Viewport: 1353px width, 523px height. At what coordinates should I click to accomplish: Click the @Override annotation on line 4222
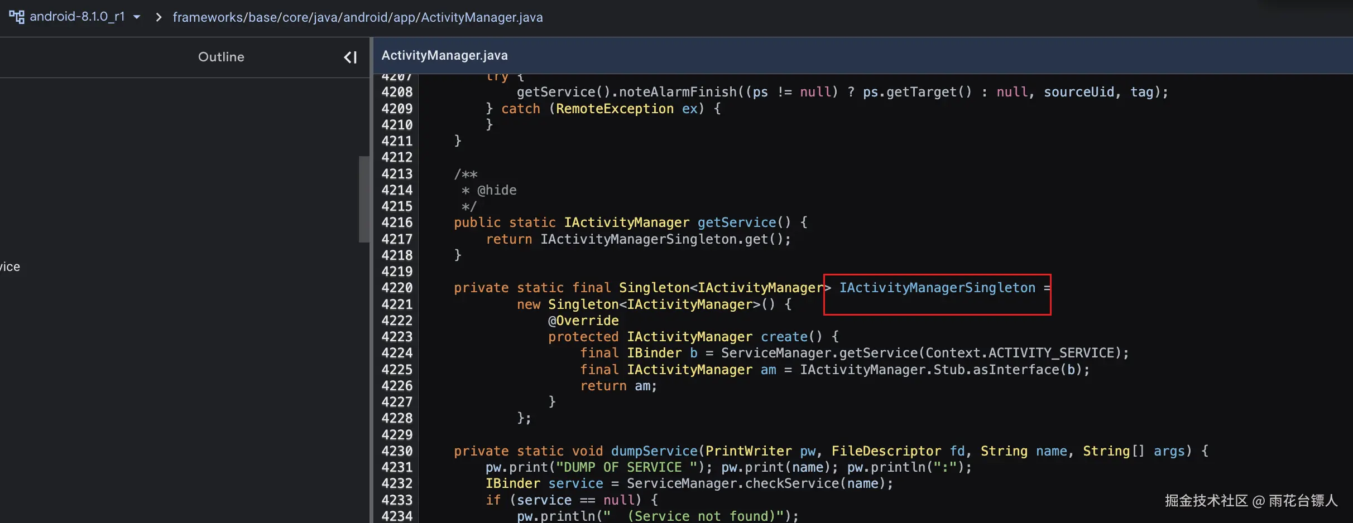583,321
